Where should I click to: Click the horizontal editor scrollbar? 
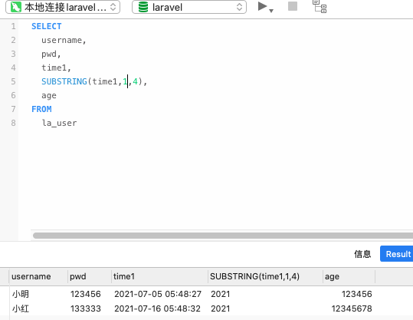click(x=222, y=236)
